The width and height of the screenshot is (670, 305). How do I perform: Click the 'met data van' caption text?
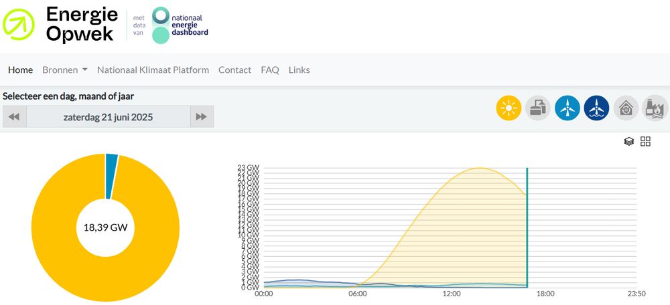[139, 25]
